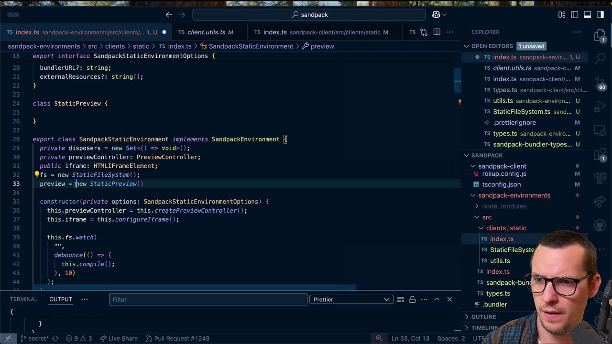Click Ln 33, Col 13 cursor position
The width and height of the screenshot is (612, 344).
click(410, 338)
